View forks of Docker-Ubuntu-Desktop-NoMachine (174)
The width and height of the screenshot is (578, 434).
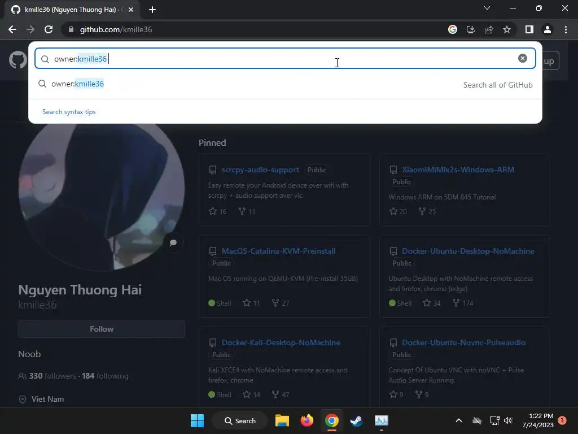point(463,303)
